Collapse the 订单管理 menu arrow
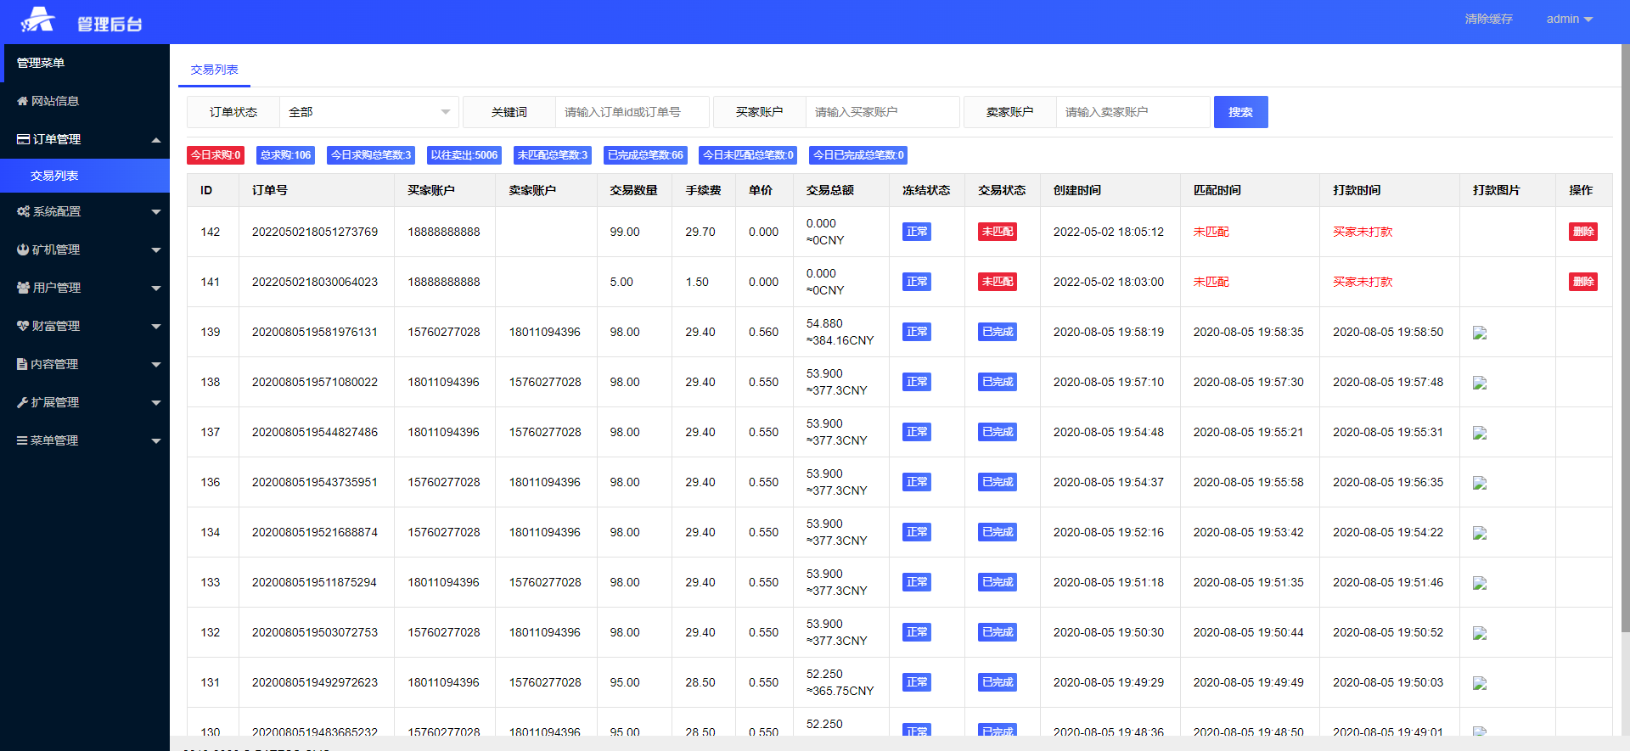The image size is (1630, 751). (156, 139)
